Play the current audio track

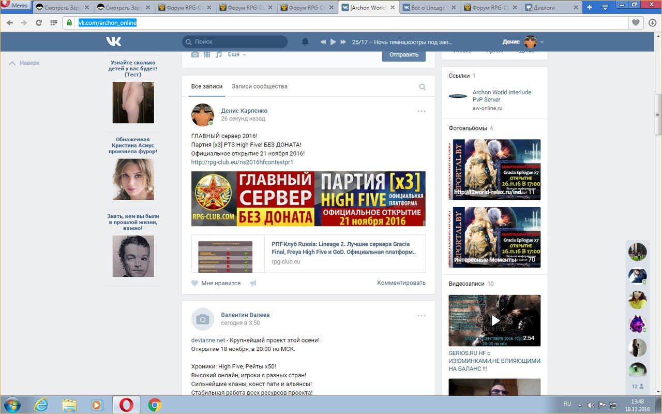333,41
